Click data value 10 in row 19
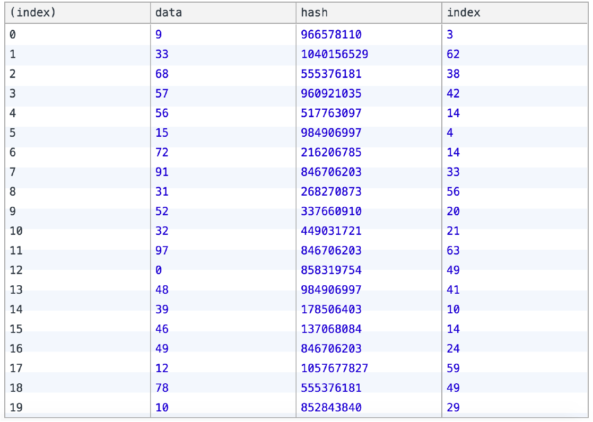Image resolution: width=593 pixels, height=422 pixels. [162, 408]
